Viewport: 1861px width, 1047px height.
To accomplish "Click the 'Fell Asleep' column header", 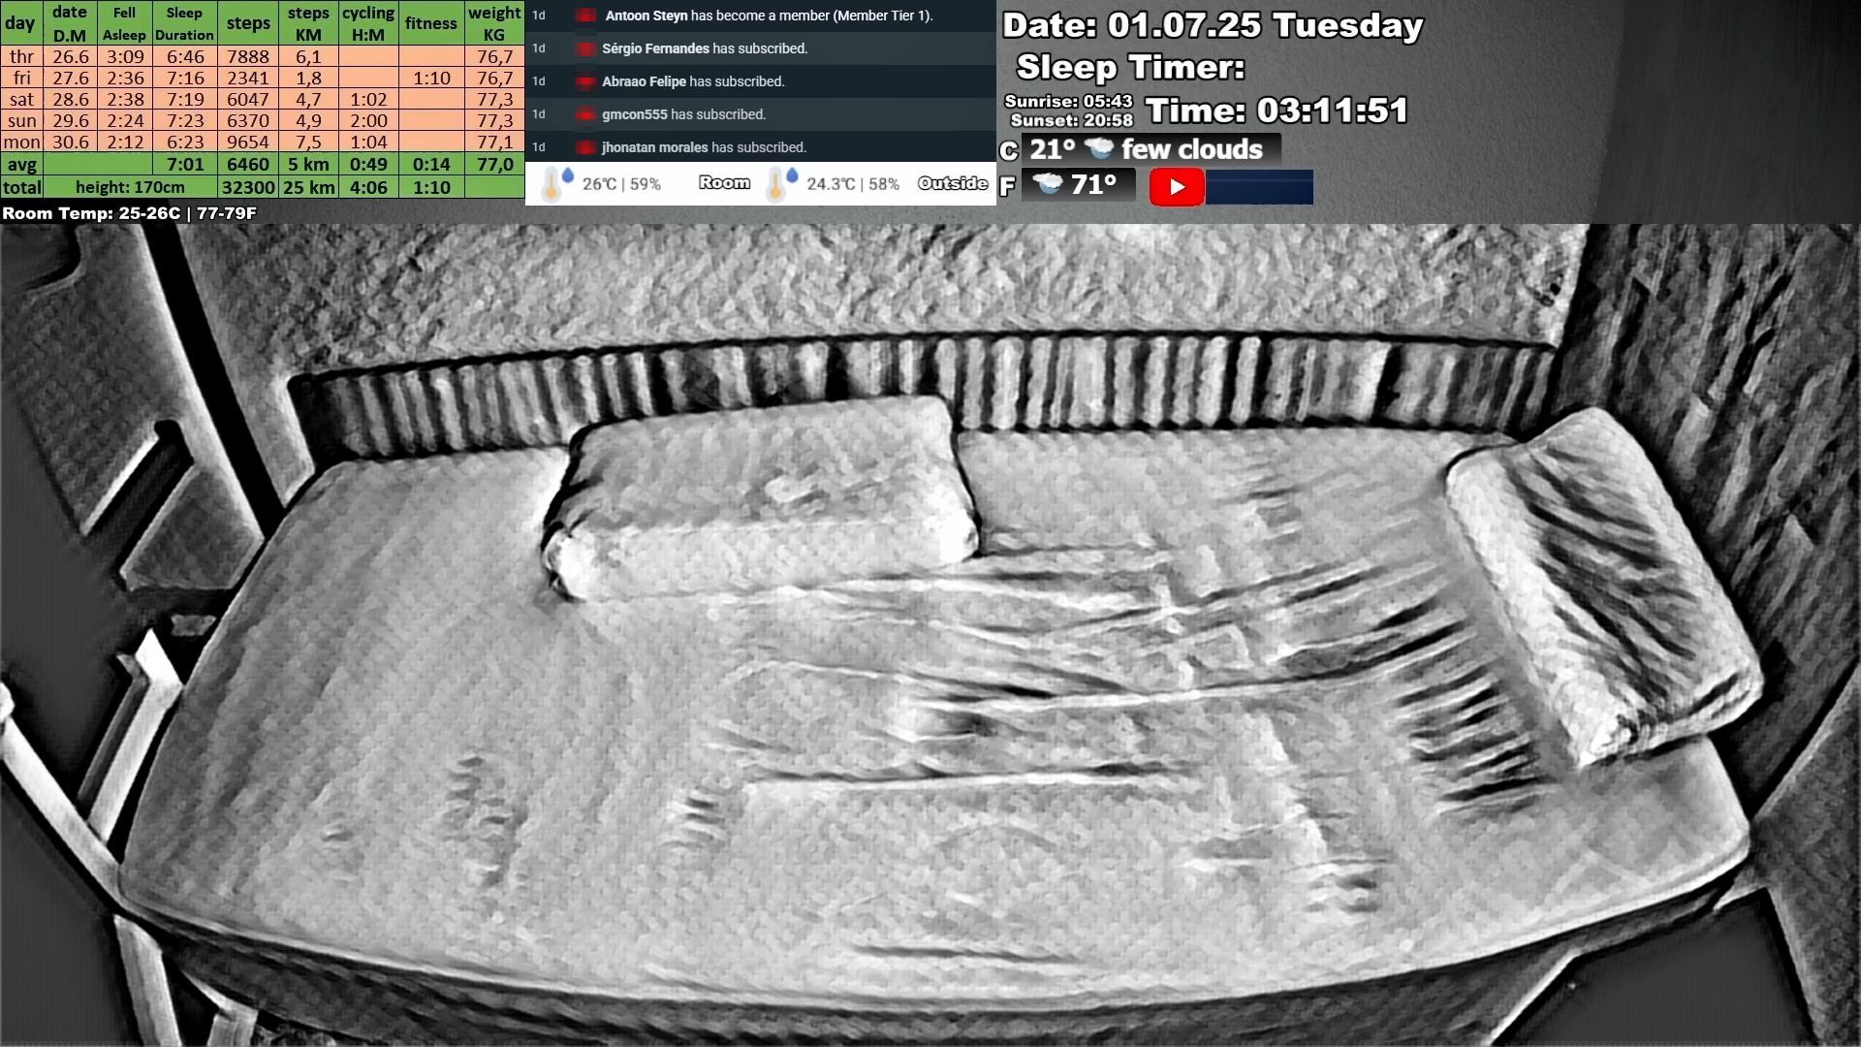I will [x=124, y=23].
